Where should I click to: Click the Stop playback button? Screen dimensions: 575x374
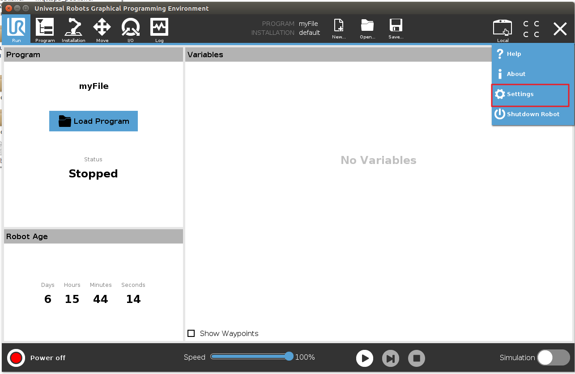pos(417,358)
